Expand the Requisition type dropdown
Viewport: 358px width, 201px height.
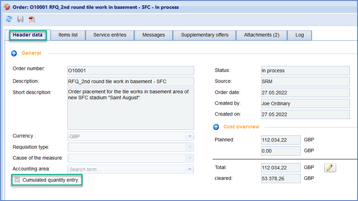190,147
